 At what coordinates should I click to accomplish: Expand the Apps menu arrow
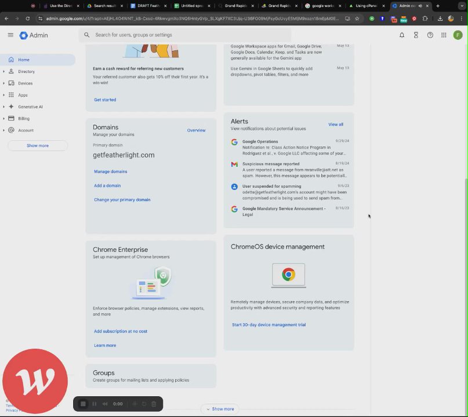coord(3,95)
